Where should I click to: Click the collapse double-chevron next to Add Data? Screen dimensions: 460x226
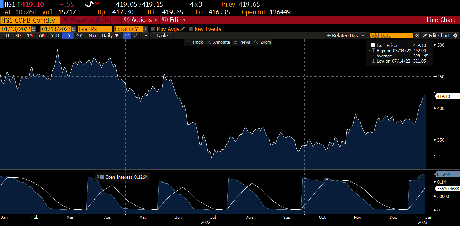417,36
